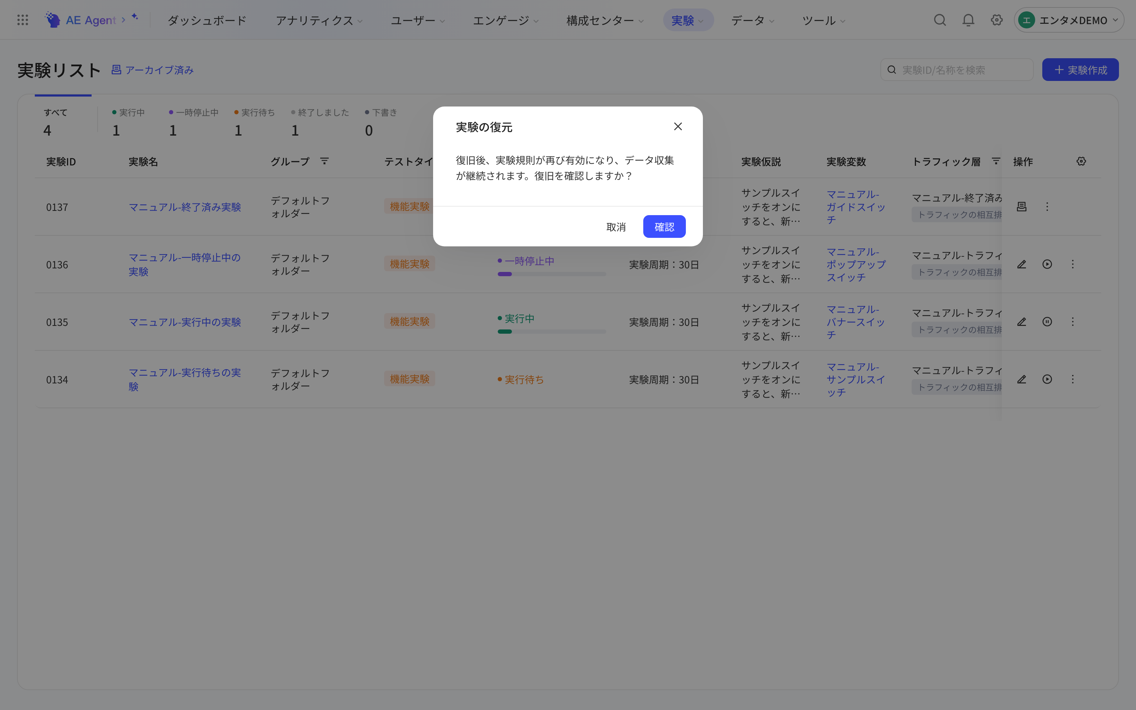
Task: Expand the ツール dropdown menu
Action: coord(823,20)
